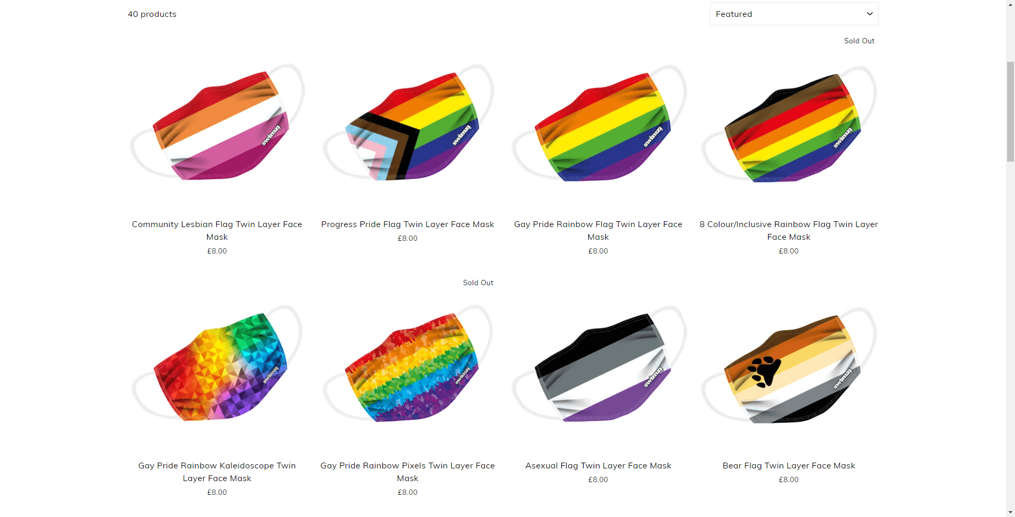The height and width of the screenshot is (517, 1015).
Task: Open Gay Pride Rainbow Pixels mask title link
Action: point(408,472)
